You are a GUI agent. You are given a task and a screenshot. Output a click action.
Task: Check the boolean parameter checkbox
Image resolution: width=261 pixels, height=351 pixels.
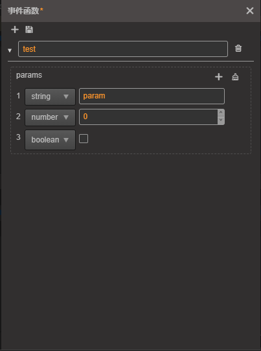point(84,139)
